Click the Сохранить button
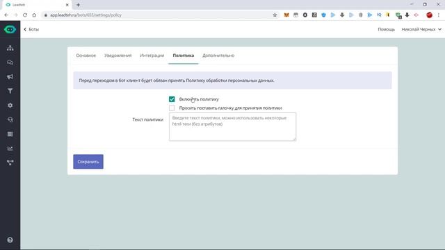 (x=88, y=162)
